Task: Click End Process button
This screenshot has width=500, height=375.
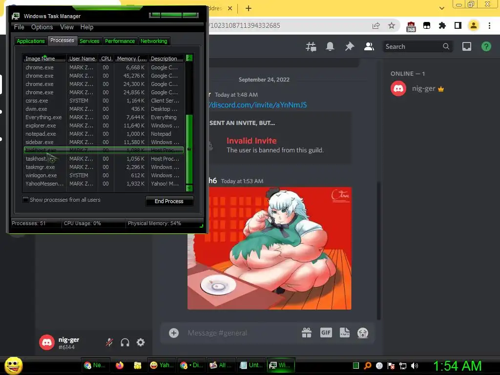Action: pos(169,201)
